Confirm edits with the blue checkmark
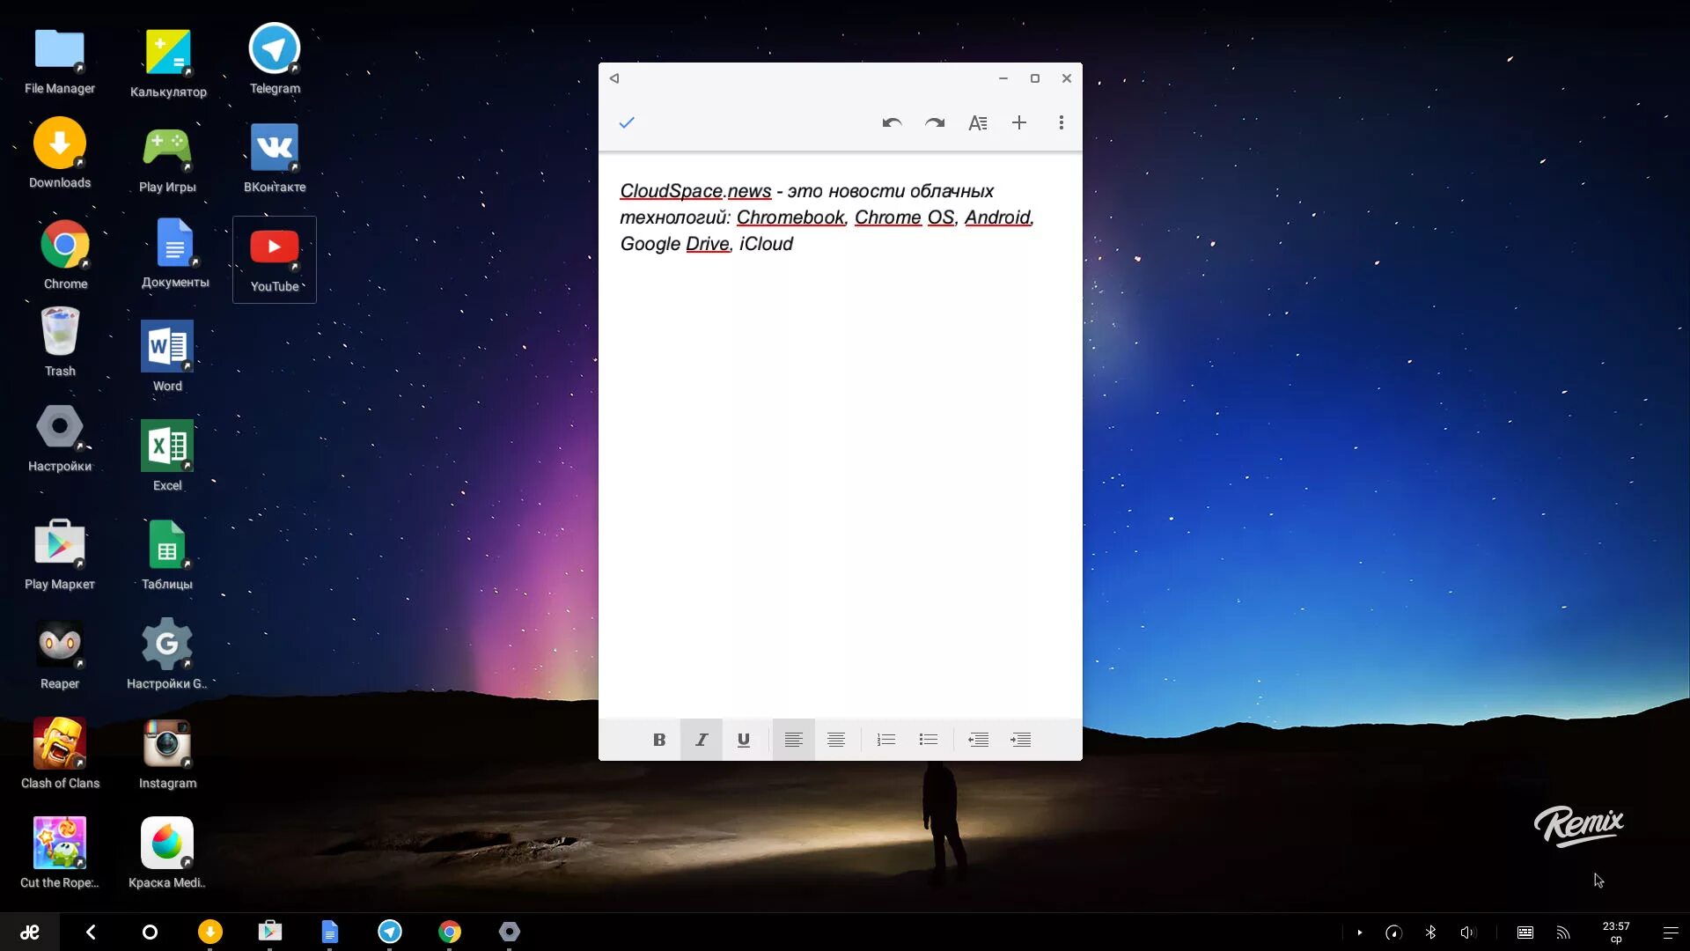This screenshot has height=951, width=1690. [x=627, y=122]
